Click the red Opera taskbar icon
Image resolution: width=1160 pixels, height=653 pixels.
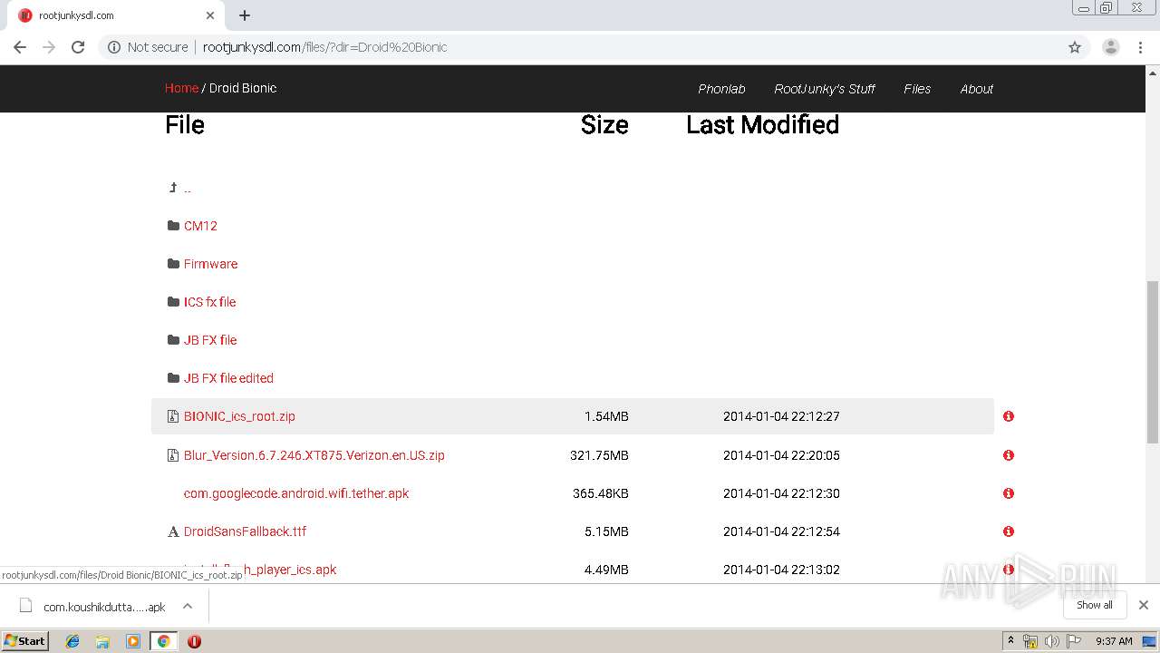tap(194, 641)
